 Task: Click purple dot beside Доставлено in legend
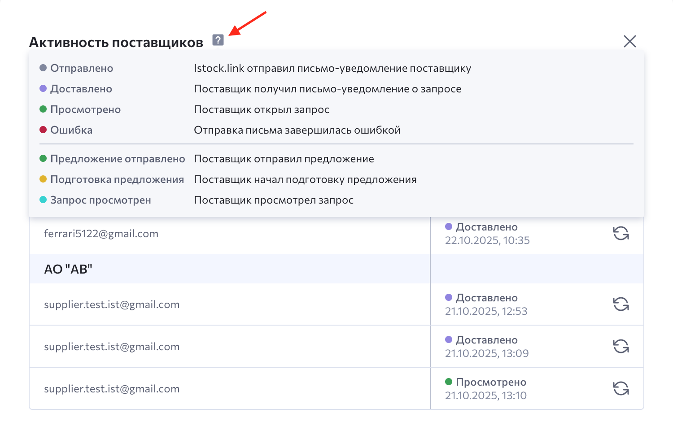[x=43, y=88]
